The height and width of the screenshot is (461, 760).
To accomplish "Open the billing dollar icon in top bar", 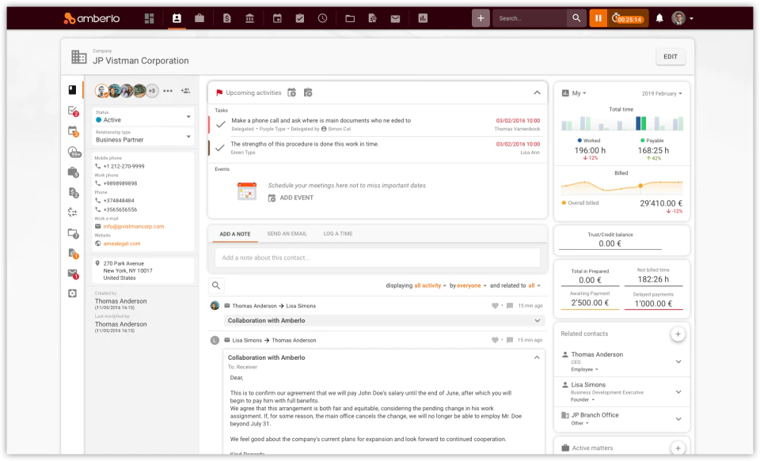I will pos(227,18).
